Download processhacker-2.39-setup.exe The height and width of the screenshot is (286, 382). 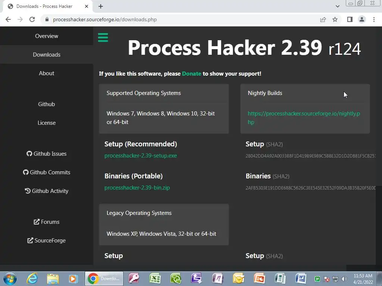coord(141,156)
